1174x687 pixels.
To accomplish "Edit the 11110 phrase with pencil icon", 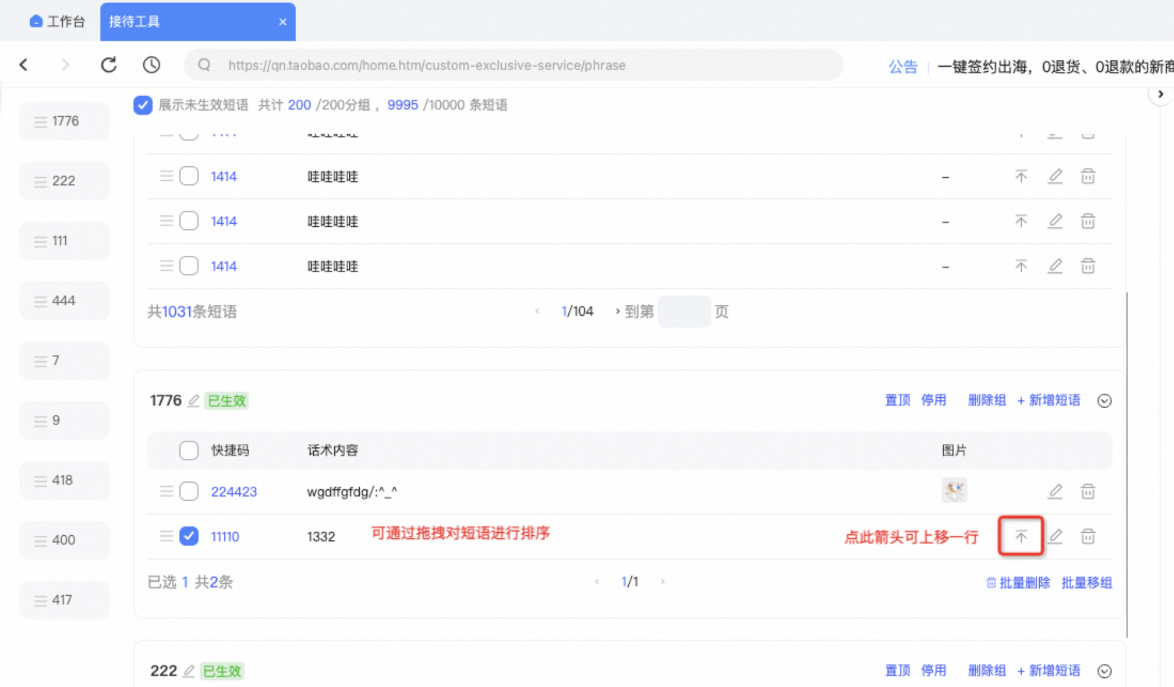I will pos(1055,536).
